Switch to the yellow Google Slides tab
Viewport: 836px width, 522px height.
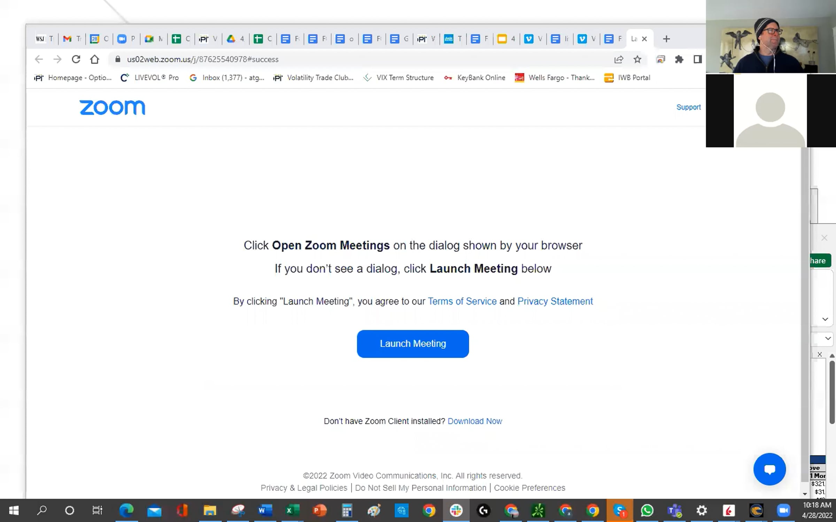coord(506,39)
